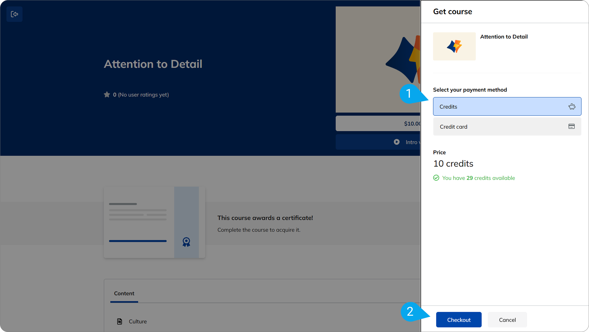Click the exit course icon top-left
This screenshot has width=589, height=332.
coord(14,14)
